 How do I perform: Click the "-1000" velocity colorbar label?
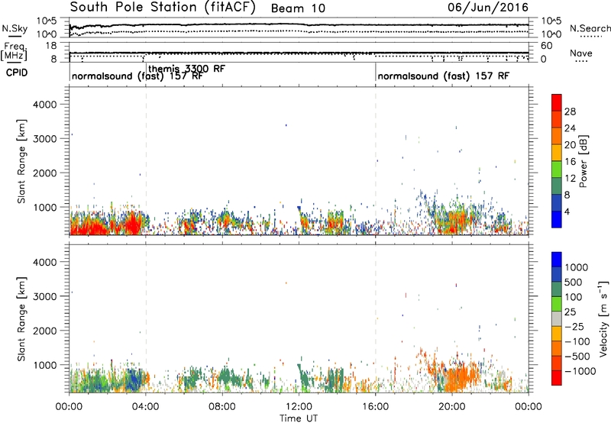580,371
